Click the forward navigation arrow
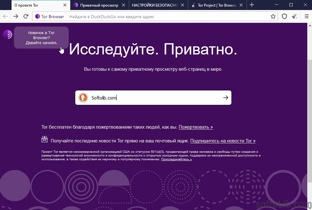The image size is (312, 210). pos(16,17)
